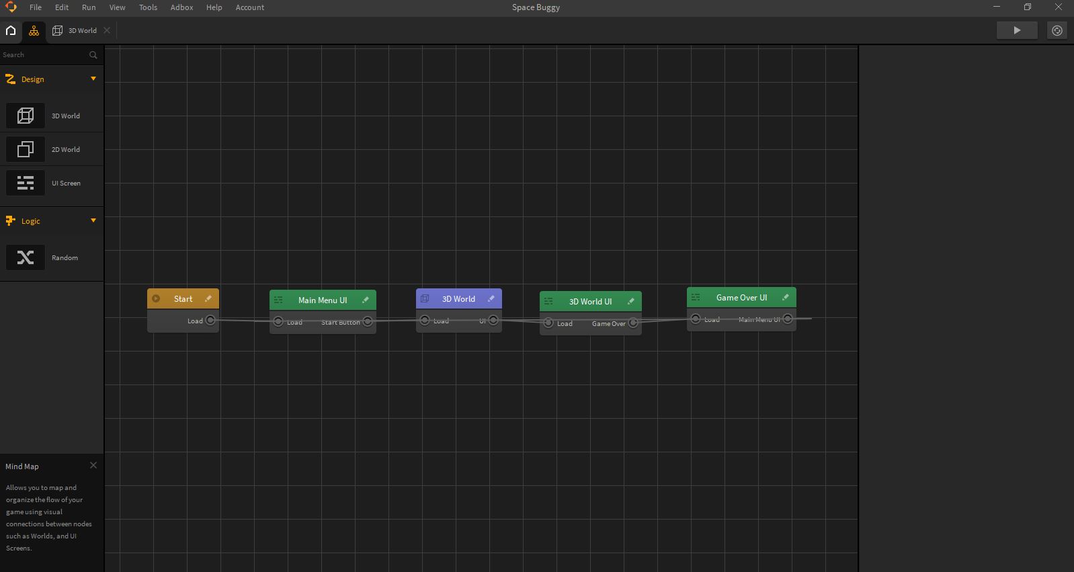Image resolution: width=1074 pixels, height=572 pixels.
Task: Close the Mind Map help panel
Action: click(93, 465)
